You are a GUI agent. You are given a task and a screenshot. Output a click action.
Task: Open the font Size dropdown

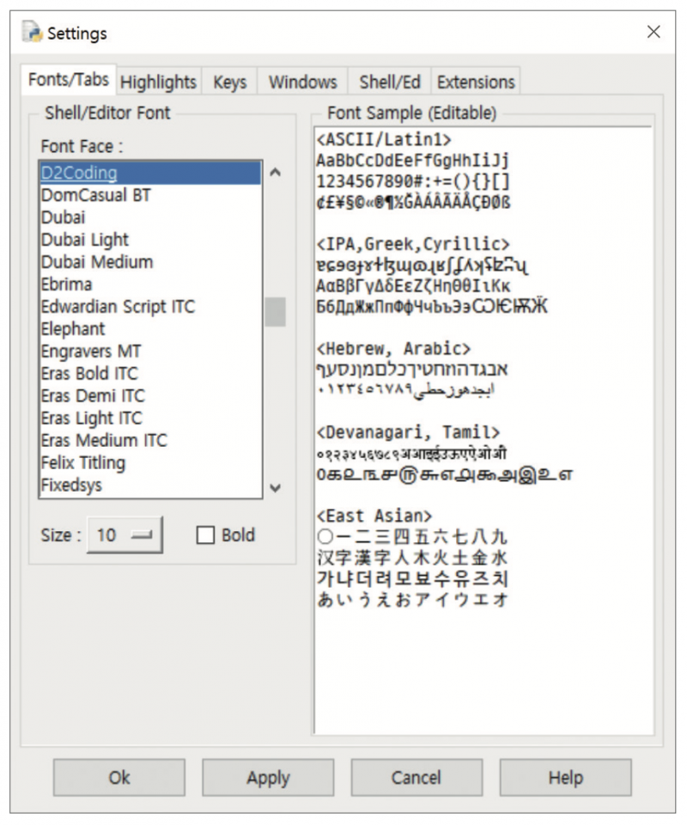[125, 535]
